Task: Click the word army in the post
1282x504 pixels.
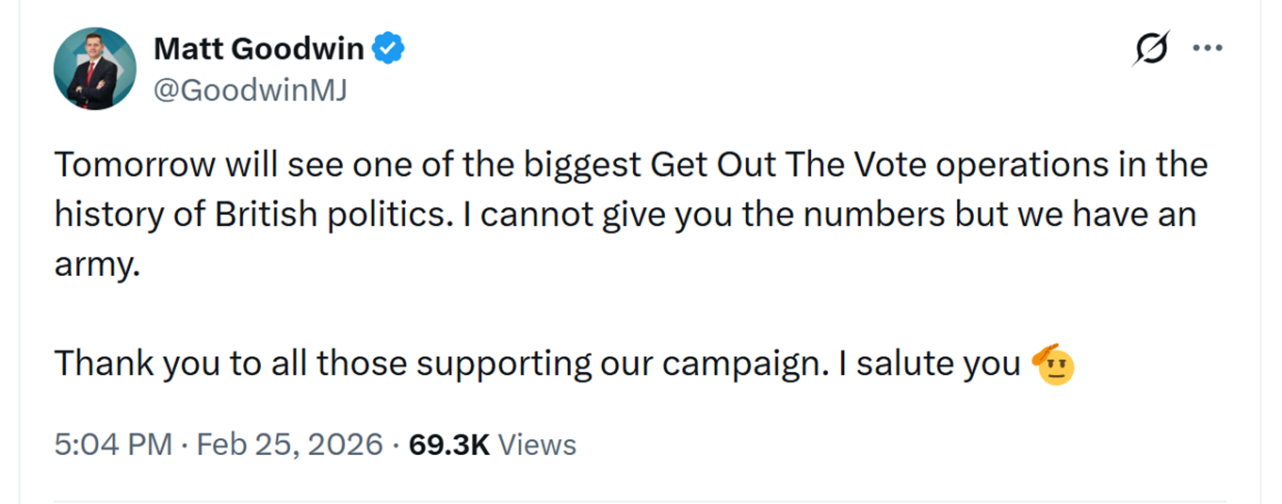Action: (96, 266)
